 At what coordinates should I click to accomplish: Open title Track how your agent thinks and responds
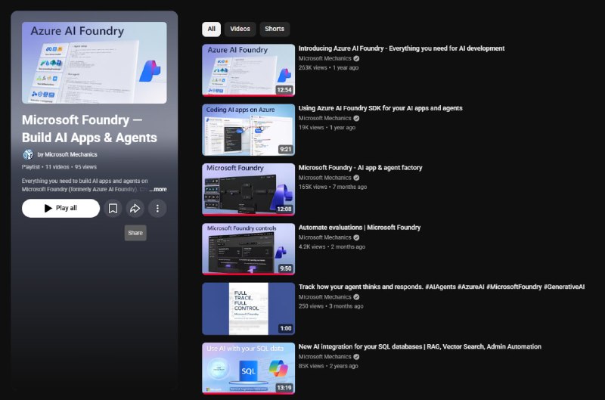click(x=442, y=287)
